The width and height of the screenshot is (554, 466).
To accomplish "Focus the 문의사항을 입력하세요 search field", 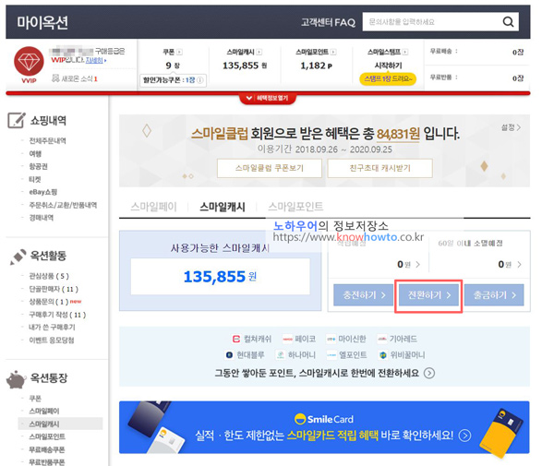I will tap(431, 22).
